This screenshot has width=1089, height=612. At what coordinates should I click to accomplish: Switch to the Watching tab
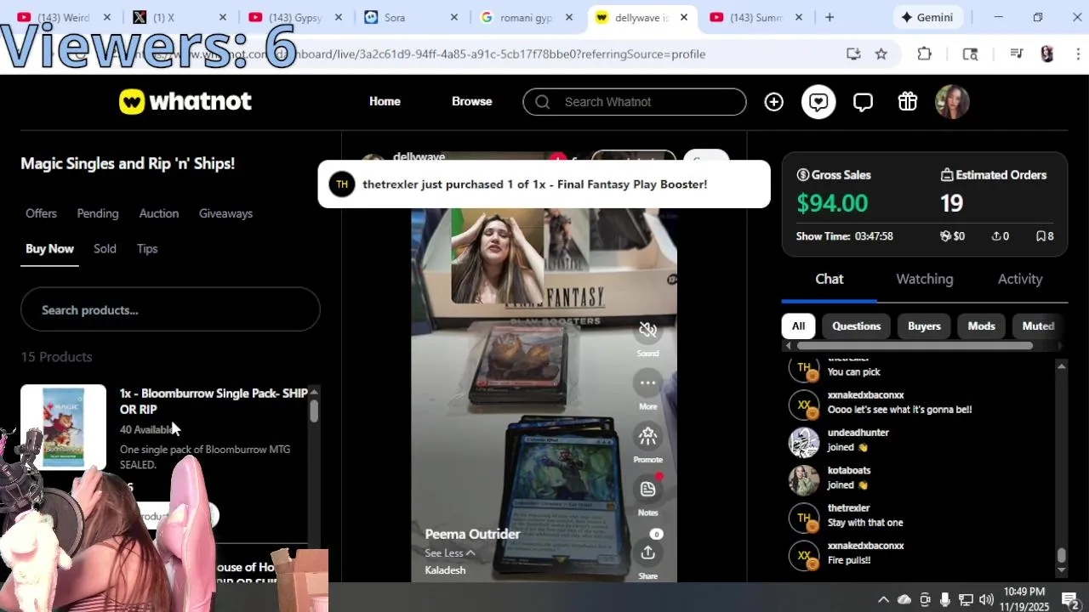click(924, 279)
